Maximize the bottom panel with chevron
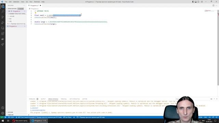The height and width of the screenshot is (123, 219). [x=214, y=99]
